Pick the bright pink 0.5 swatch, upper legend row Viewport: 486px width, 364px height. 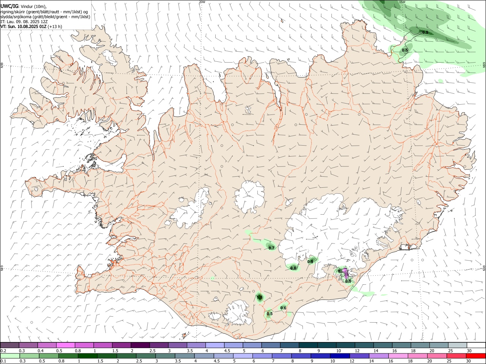click(x=66, y=345)
